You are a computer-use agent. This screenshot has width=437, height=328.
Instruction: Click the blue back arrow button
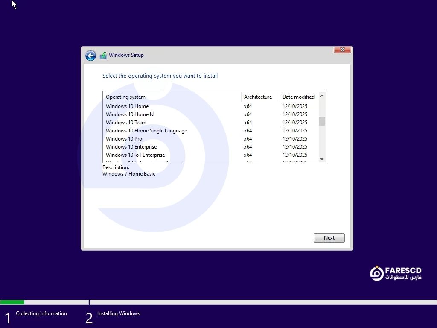[90, 56]
